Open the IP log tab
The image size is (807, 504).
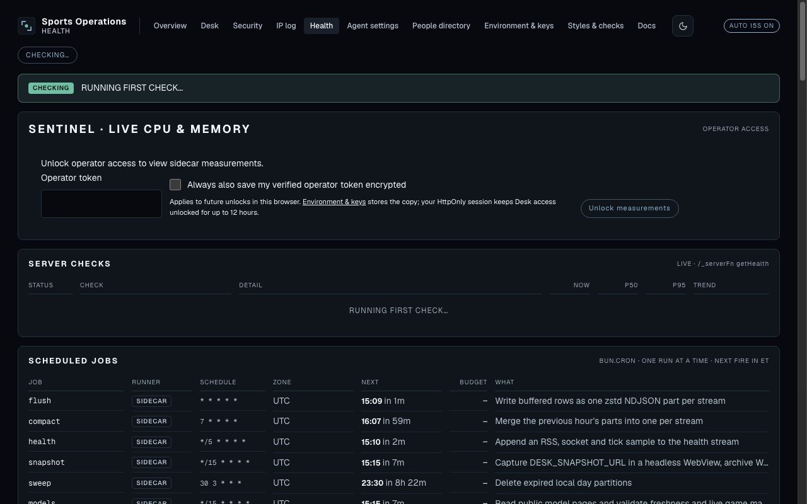(x=286, y=26)
